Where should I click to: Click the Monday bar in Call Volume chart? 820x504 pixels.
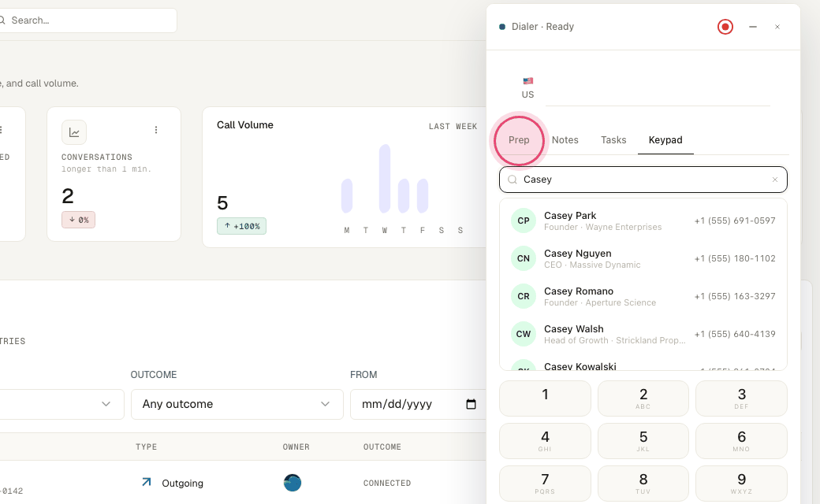(347, 196)
